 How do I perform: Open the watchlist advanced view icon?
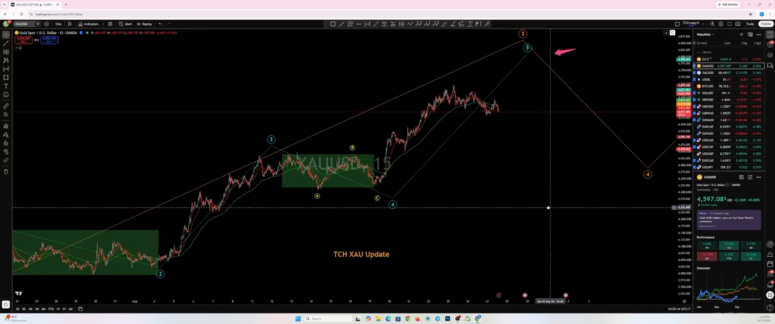[x=750, y=35]
